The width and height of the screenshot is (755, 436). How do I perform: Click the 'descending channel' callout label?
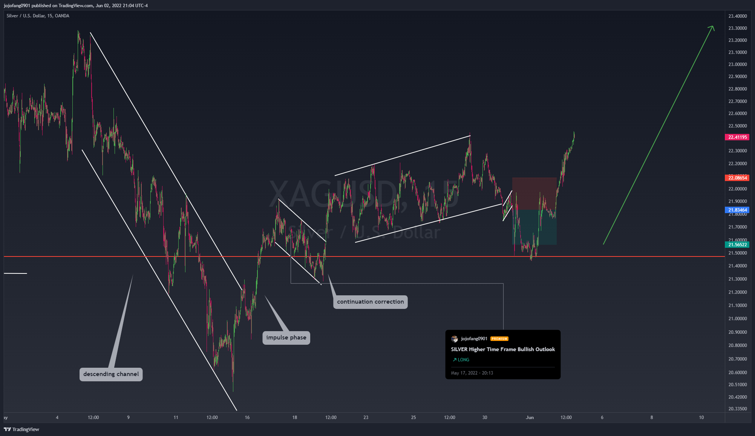point(111,374)
